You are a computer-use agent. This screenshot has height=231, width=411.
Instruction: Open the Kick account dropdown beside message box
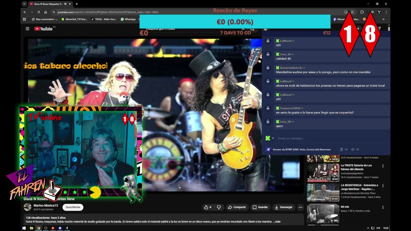273,138
